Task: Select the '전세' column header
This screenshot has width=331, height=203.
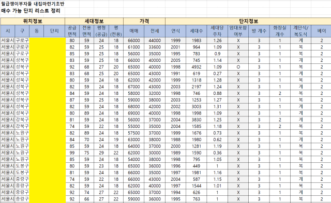Action: (155, 31)
